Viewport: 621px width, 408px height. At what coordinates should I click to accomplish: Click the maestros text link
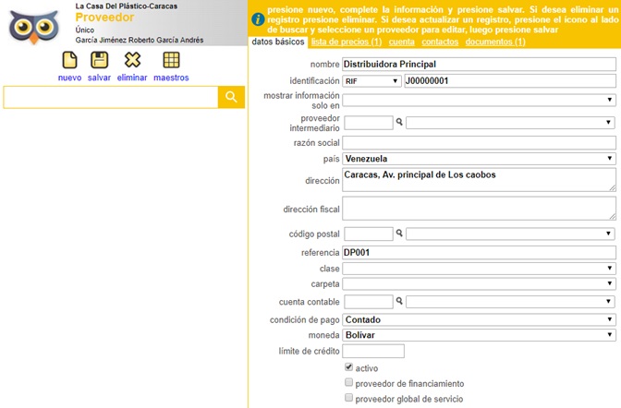pos(172,78)
